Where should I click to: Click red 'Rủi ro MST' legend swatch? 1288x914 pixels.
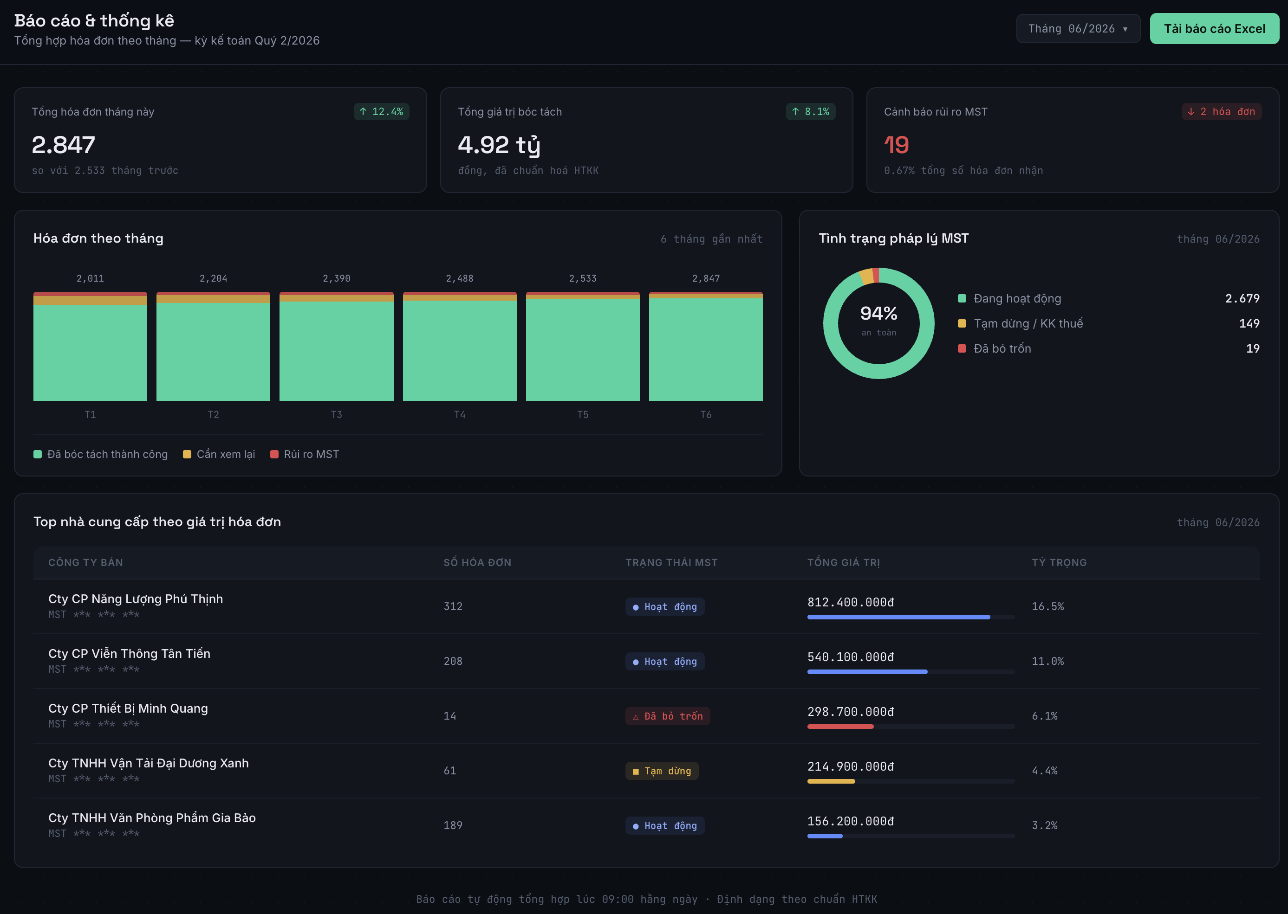coord(274,454)
